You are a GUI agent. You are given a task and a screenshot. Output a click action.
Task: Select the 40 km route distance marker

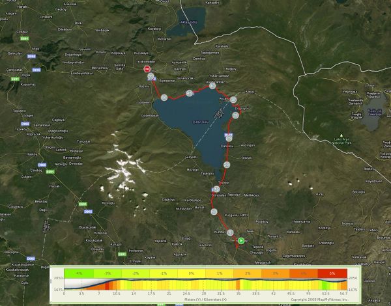coord(211,86)
